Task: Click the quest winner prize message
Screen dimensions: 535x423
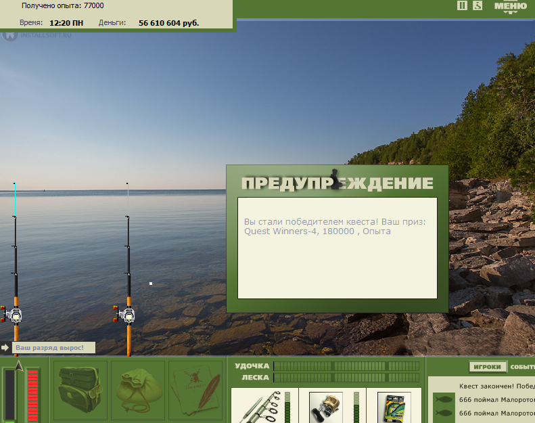Action: click(x=335, y=226)
